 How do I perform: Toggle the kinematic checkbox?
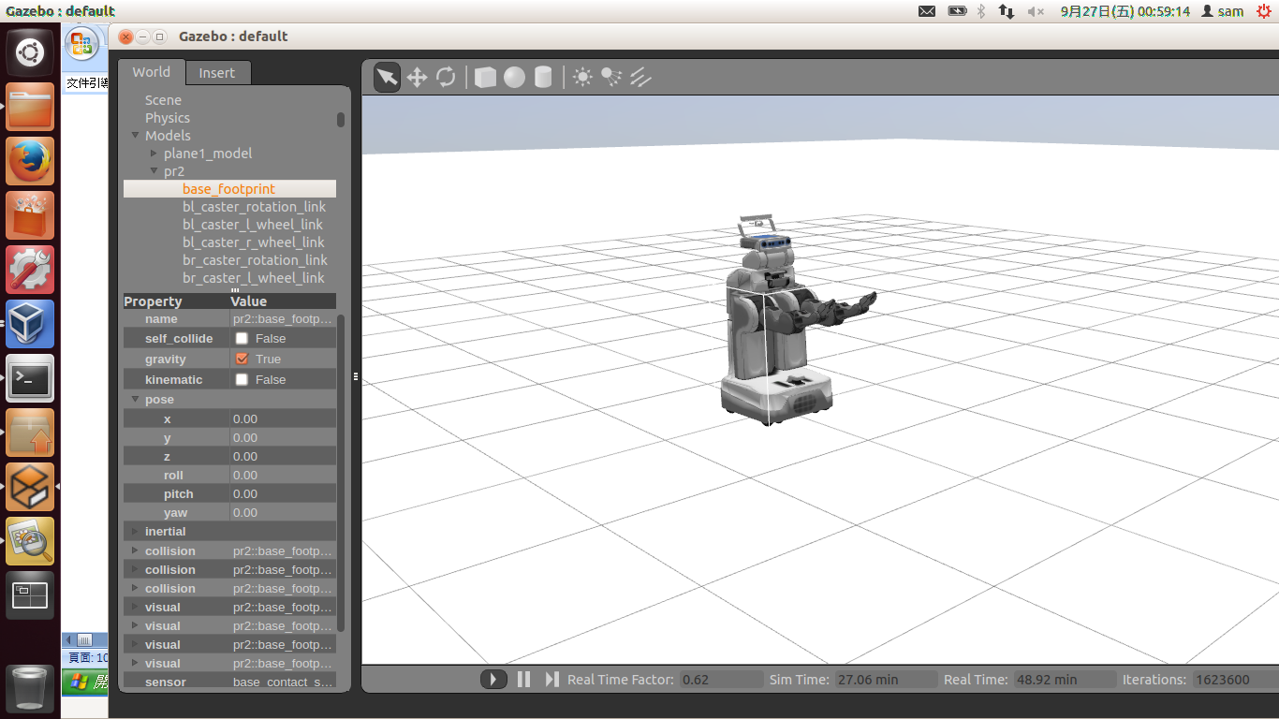click(242, 379)
